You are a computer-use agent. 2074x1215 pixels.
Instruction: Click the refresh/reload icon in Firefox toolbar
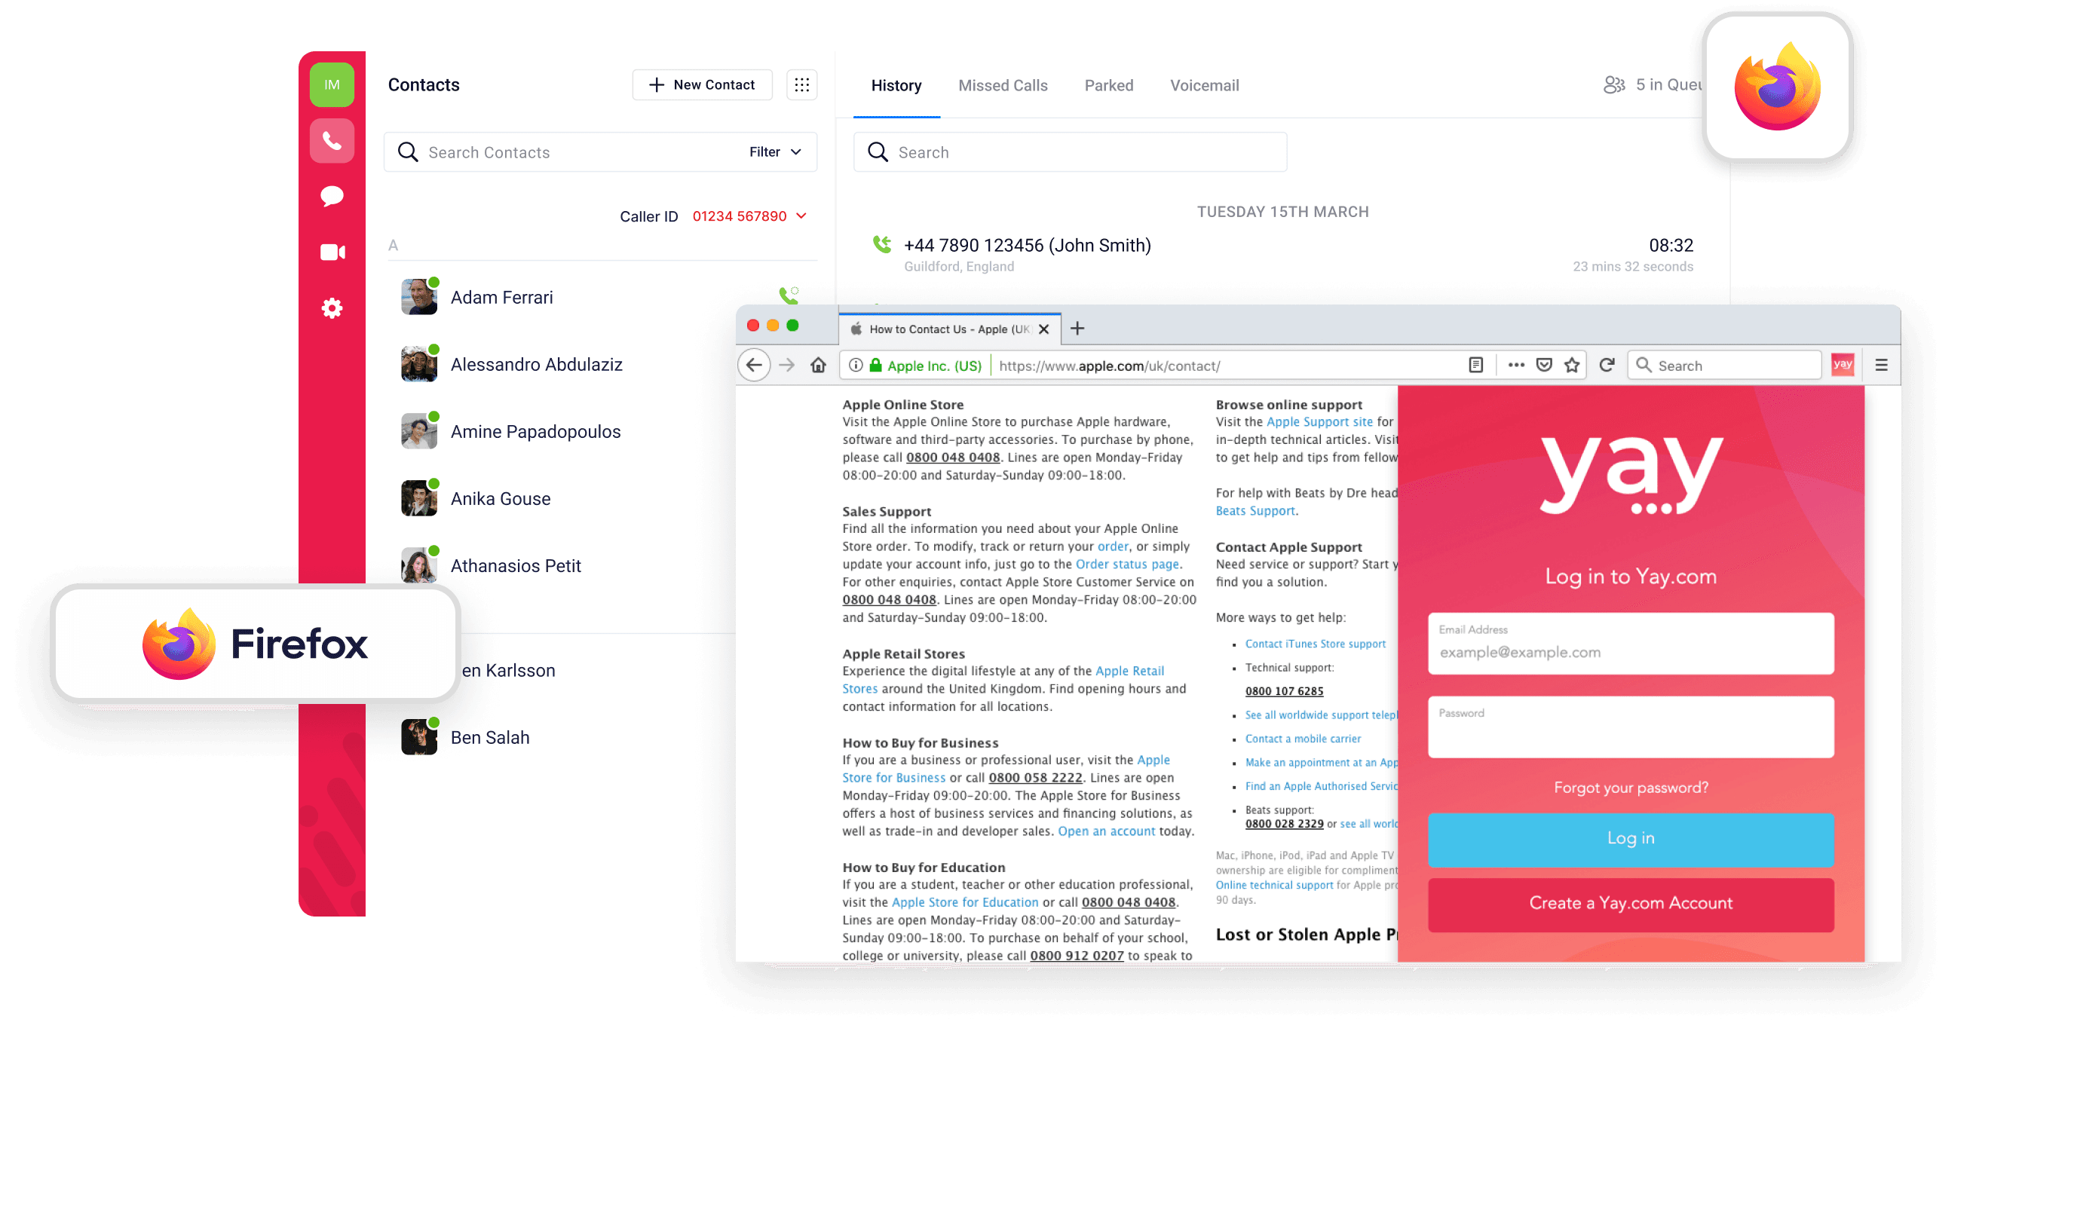(1608, 363)
